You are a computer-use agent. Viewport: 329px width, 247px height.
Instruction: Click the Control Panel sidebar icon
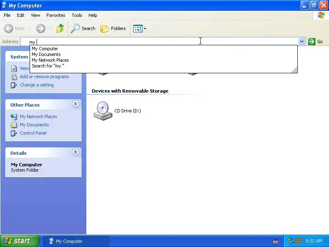click(14, 133)
